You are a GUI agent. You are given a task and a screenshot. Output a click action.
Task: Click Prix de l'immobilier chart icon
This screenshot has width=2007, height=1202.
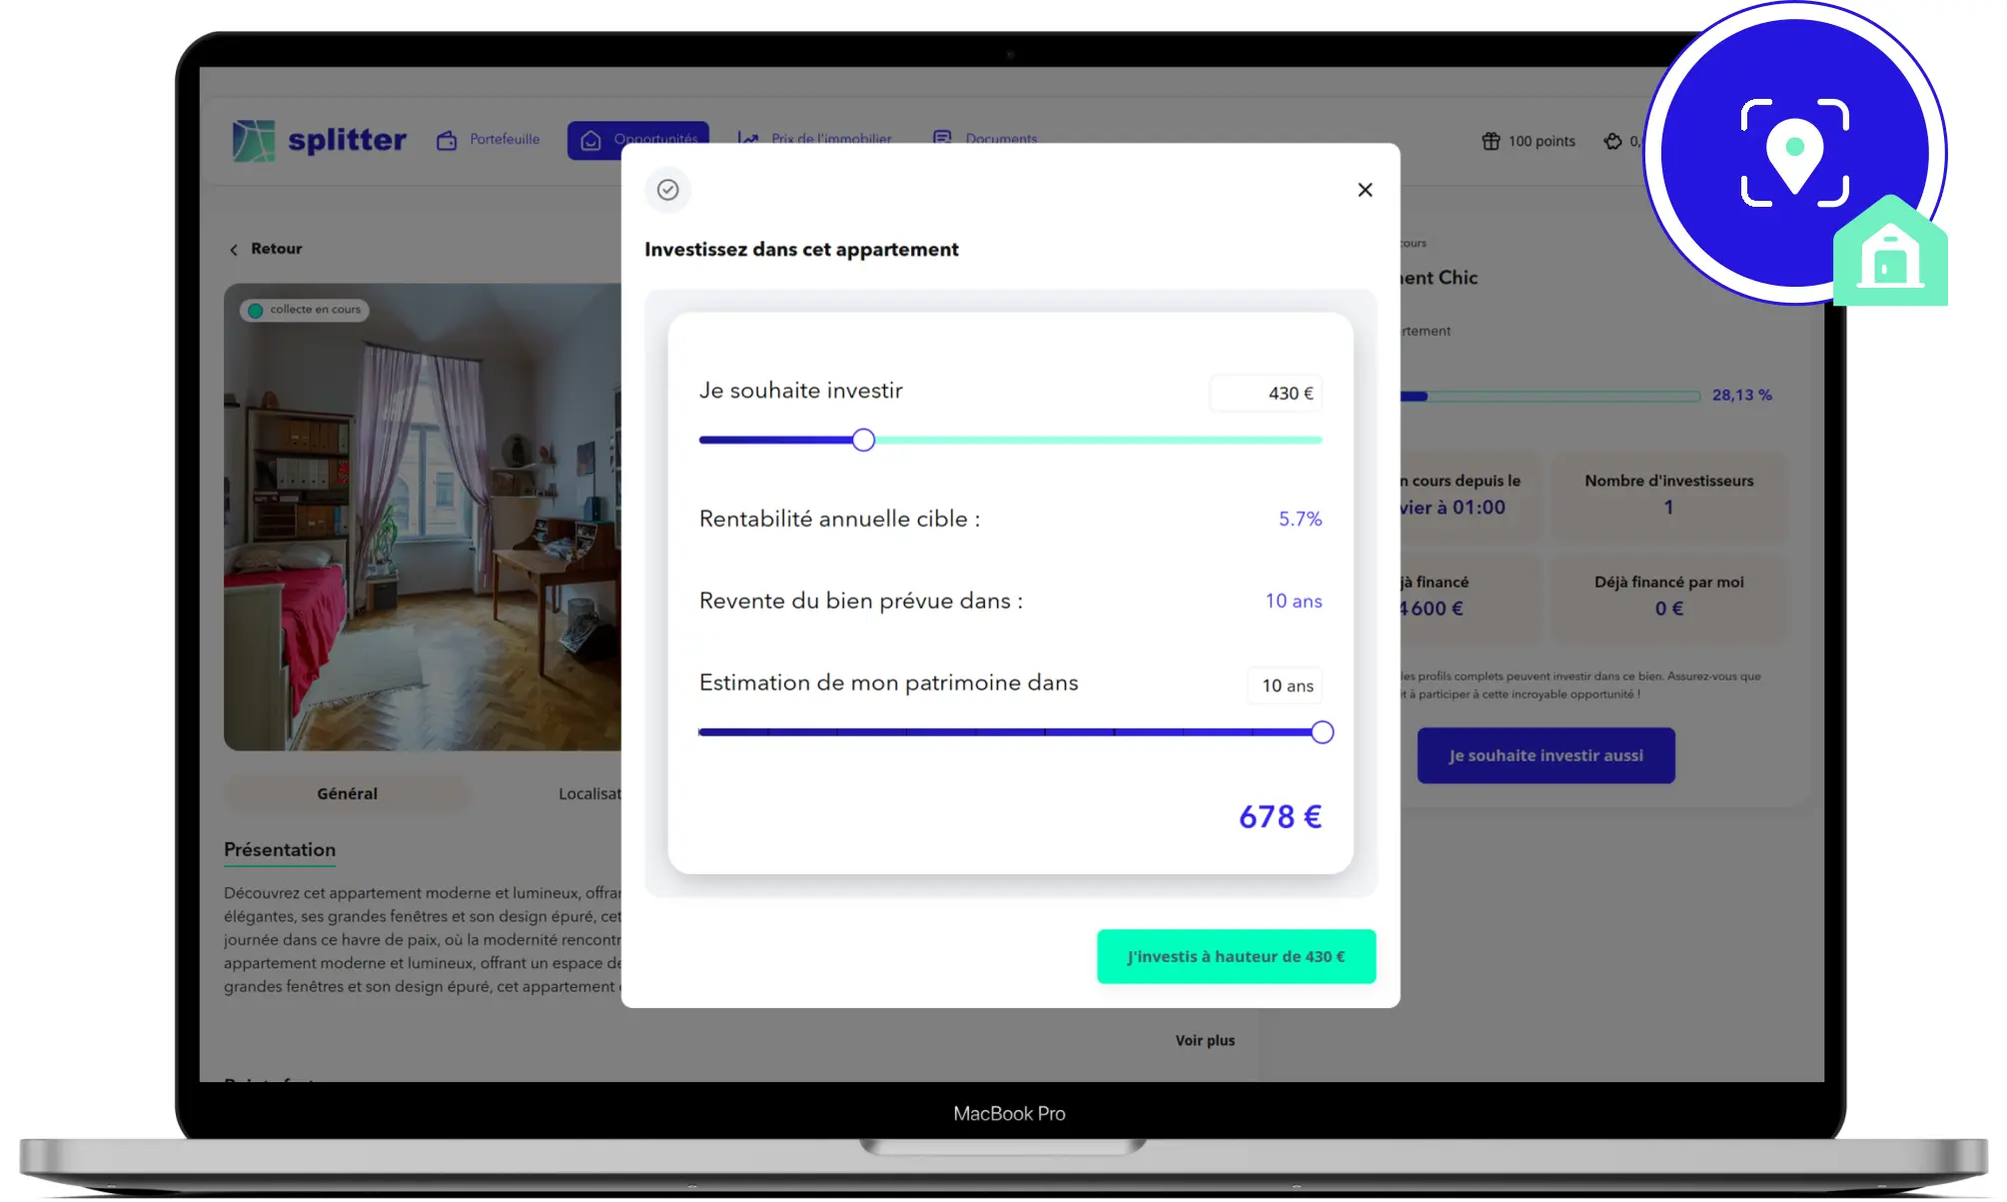click(x=747, y=138)
